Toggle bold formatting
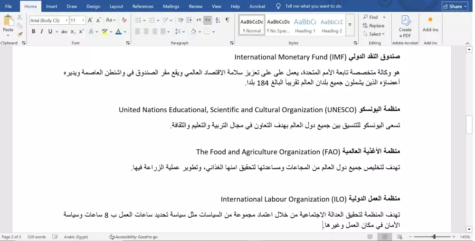 point(33,31)
